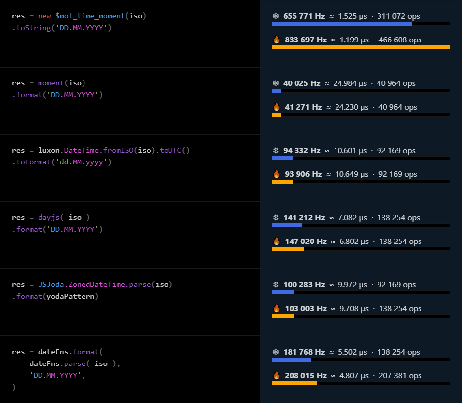Click the '24.230 µs' timing value

point(351,107)
